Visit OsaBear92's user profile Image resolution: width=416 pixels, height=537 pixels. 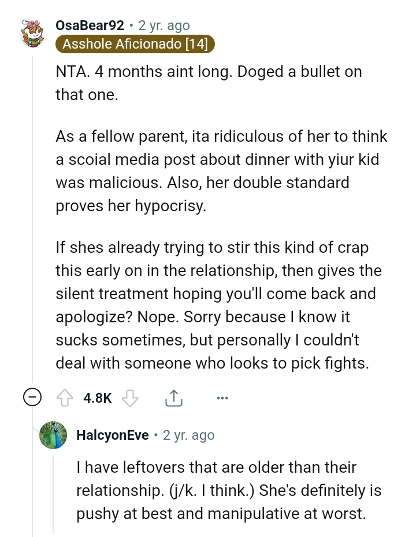pos(90,25)
